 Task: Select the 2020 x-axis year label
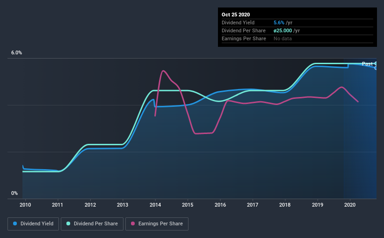(x=350, y=205)
